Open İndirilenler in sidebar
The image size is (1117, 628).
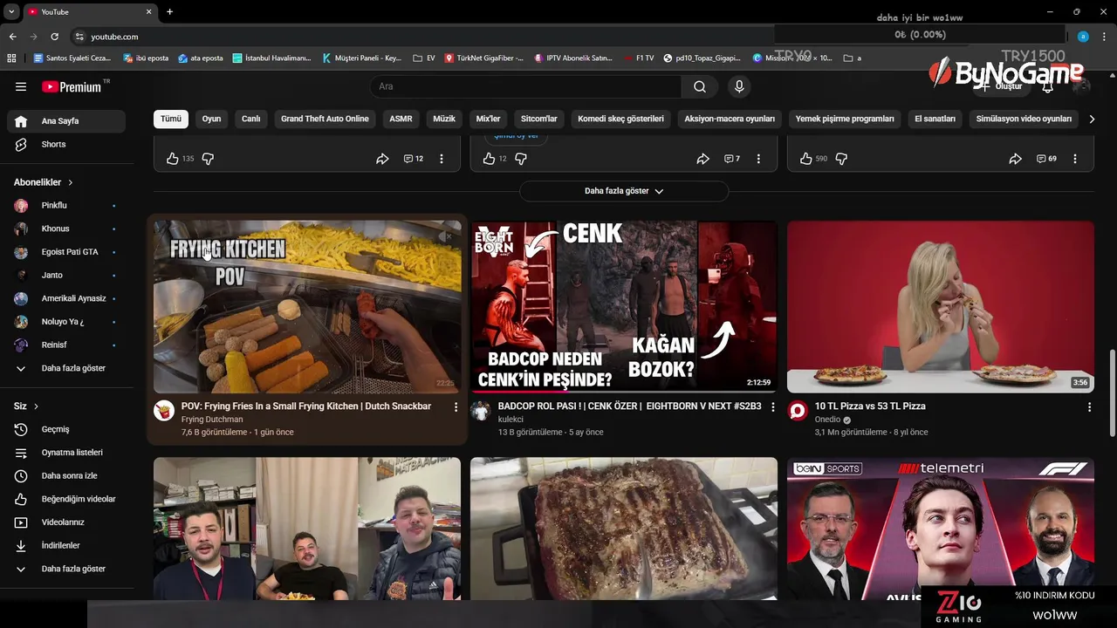tap(66, 545)
